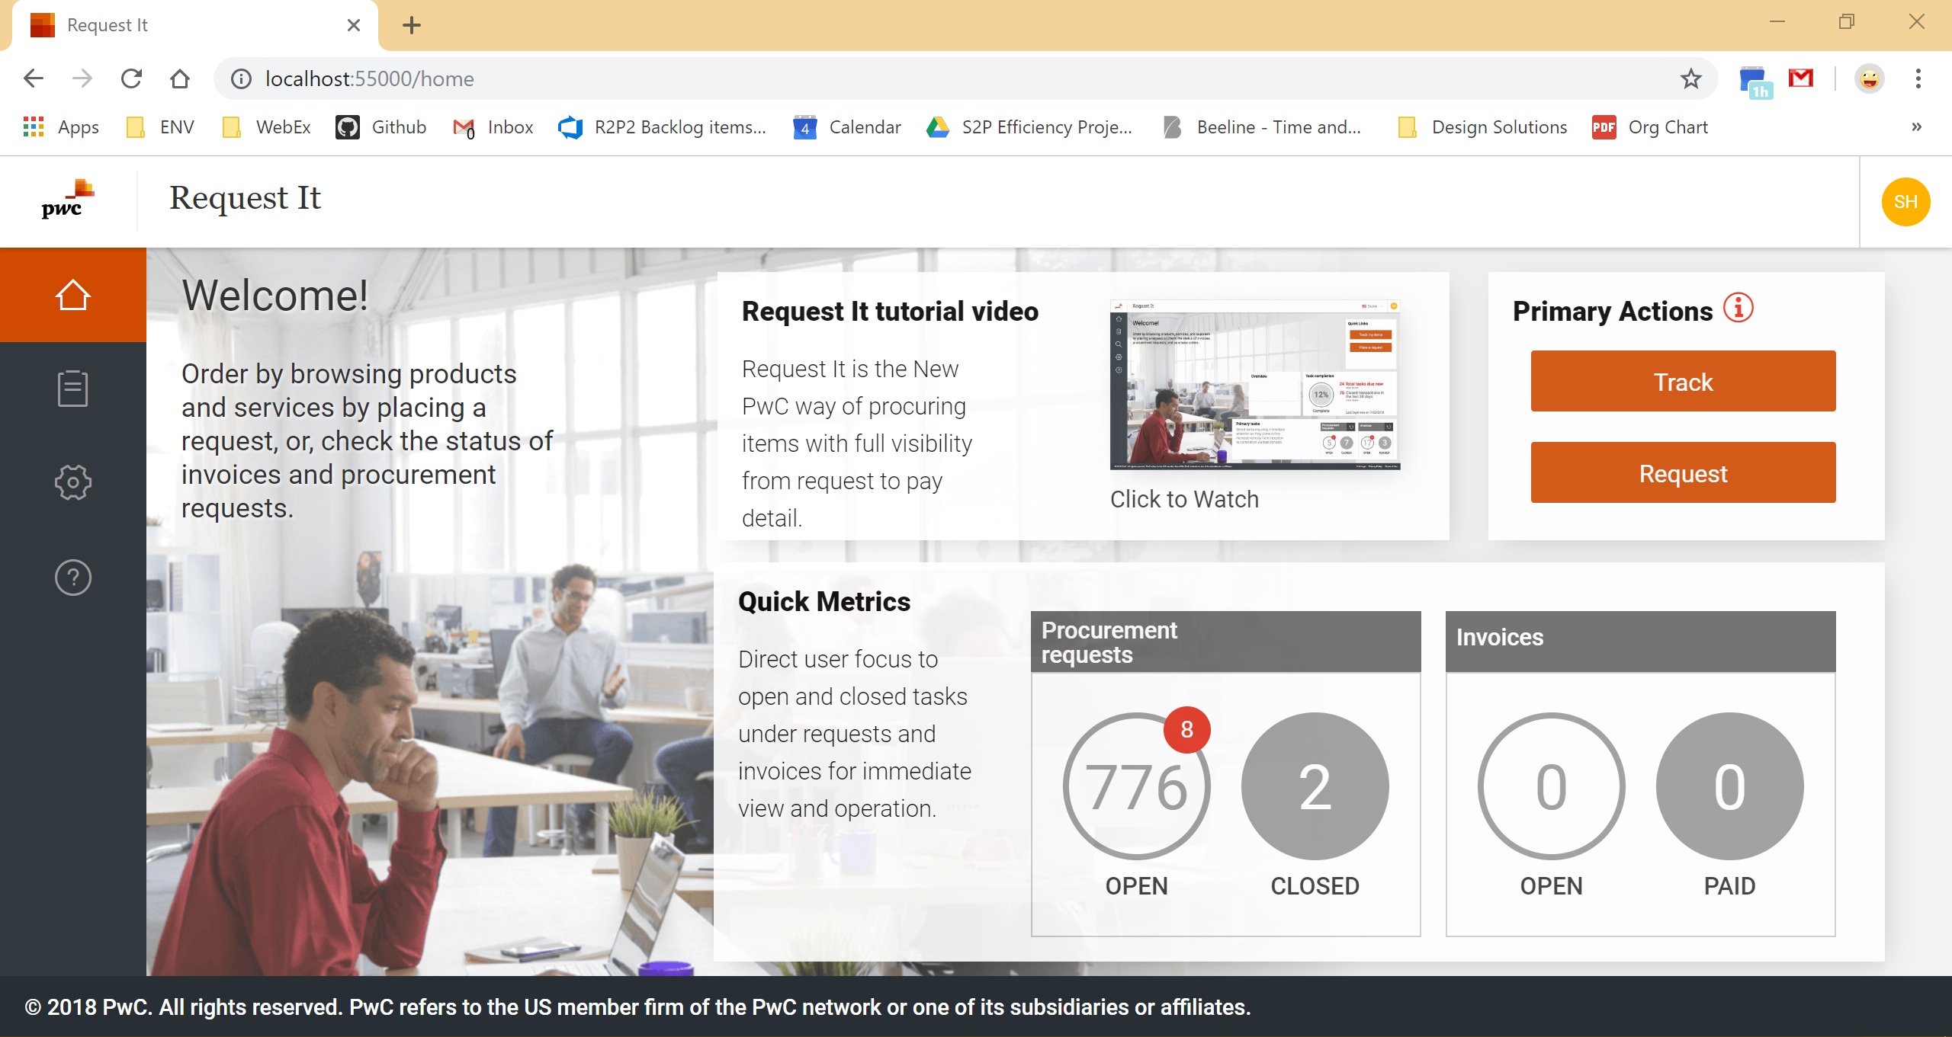Open the SH user avatar menu
The width and height of the screenshot is (1952, 1037).
tap(1905, 201)
